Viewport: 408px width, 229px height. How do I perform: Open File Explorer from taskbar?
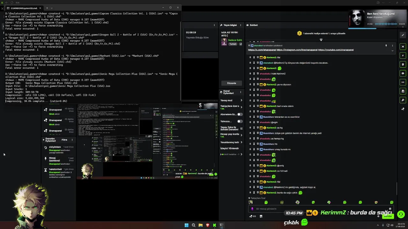(200, 225)
